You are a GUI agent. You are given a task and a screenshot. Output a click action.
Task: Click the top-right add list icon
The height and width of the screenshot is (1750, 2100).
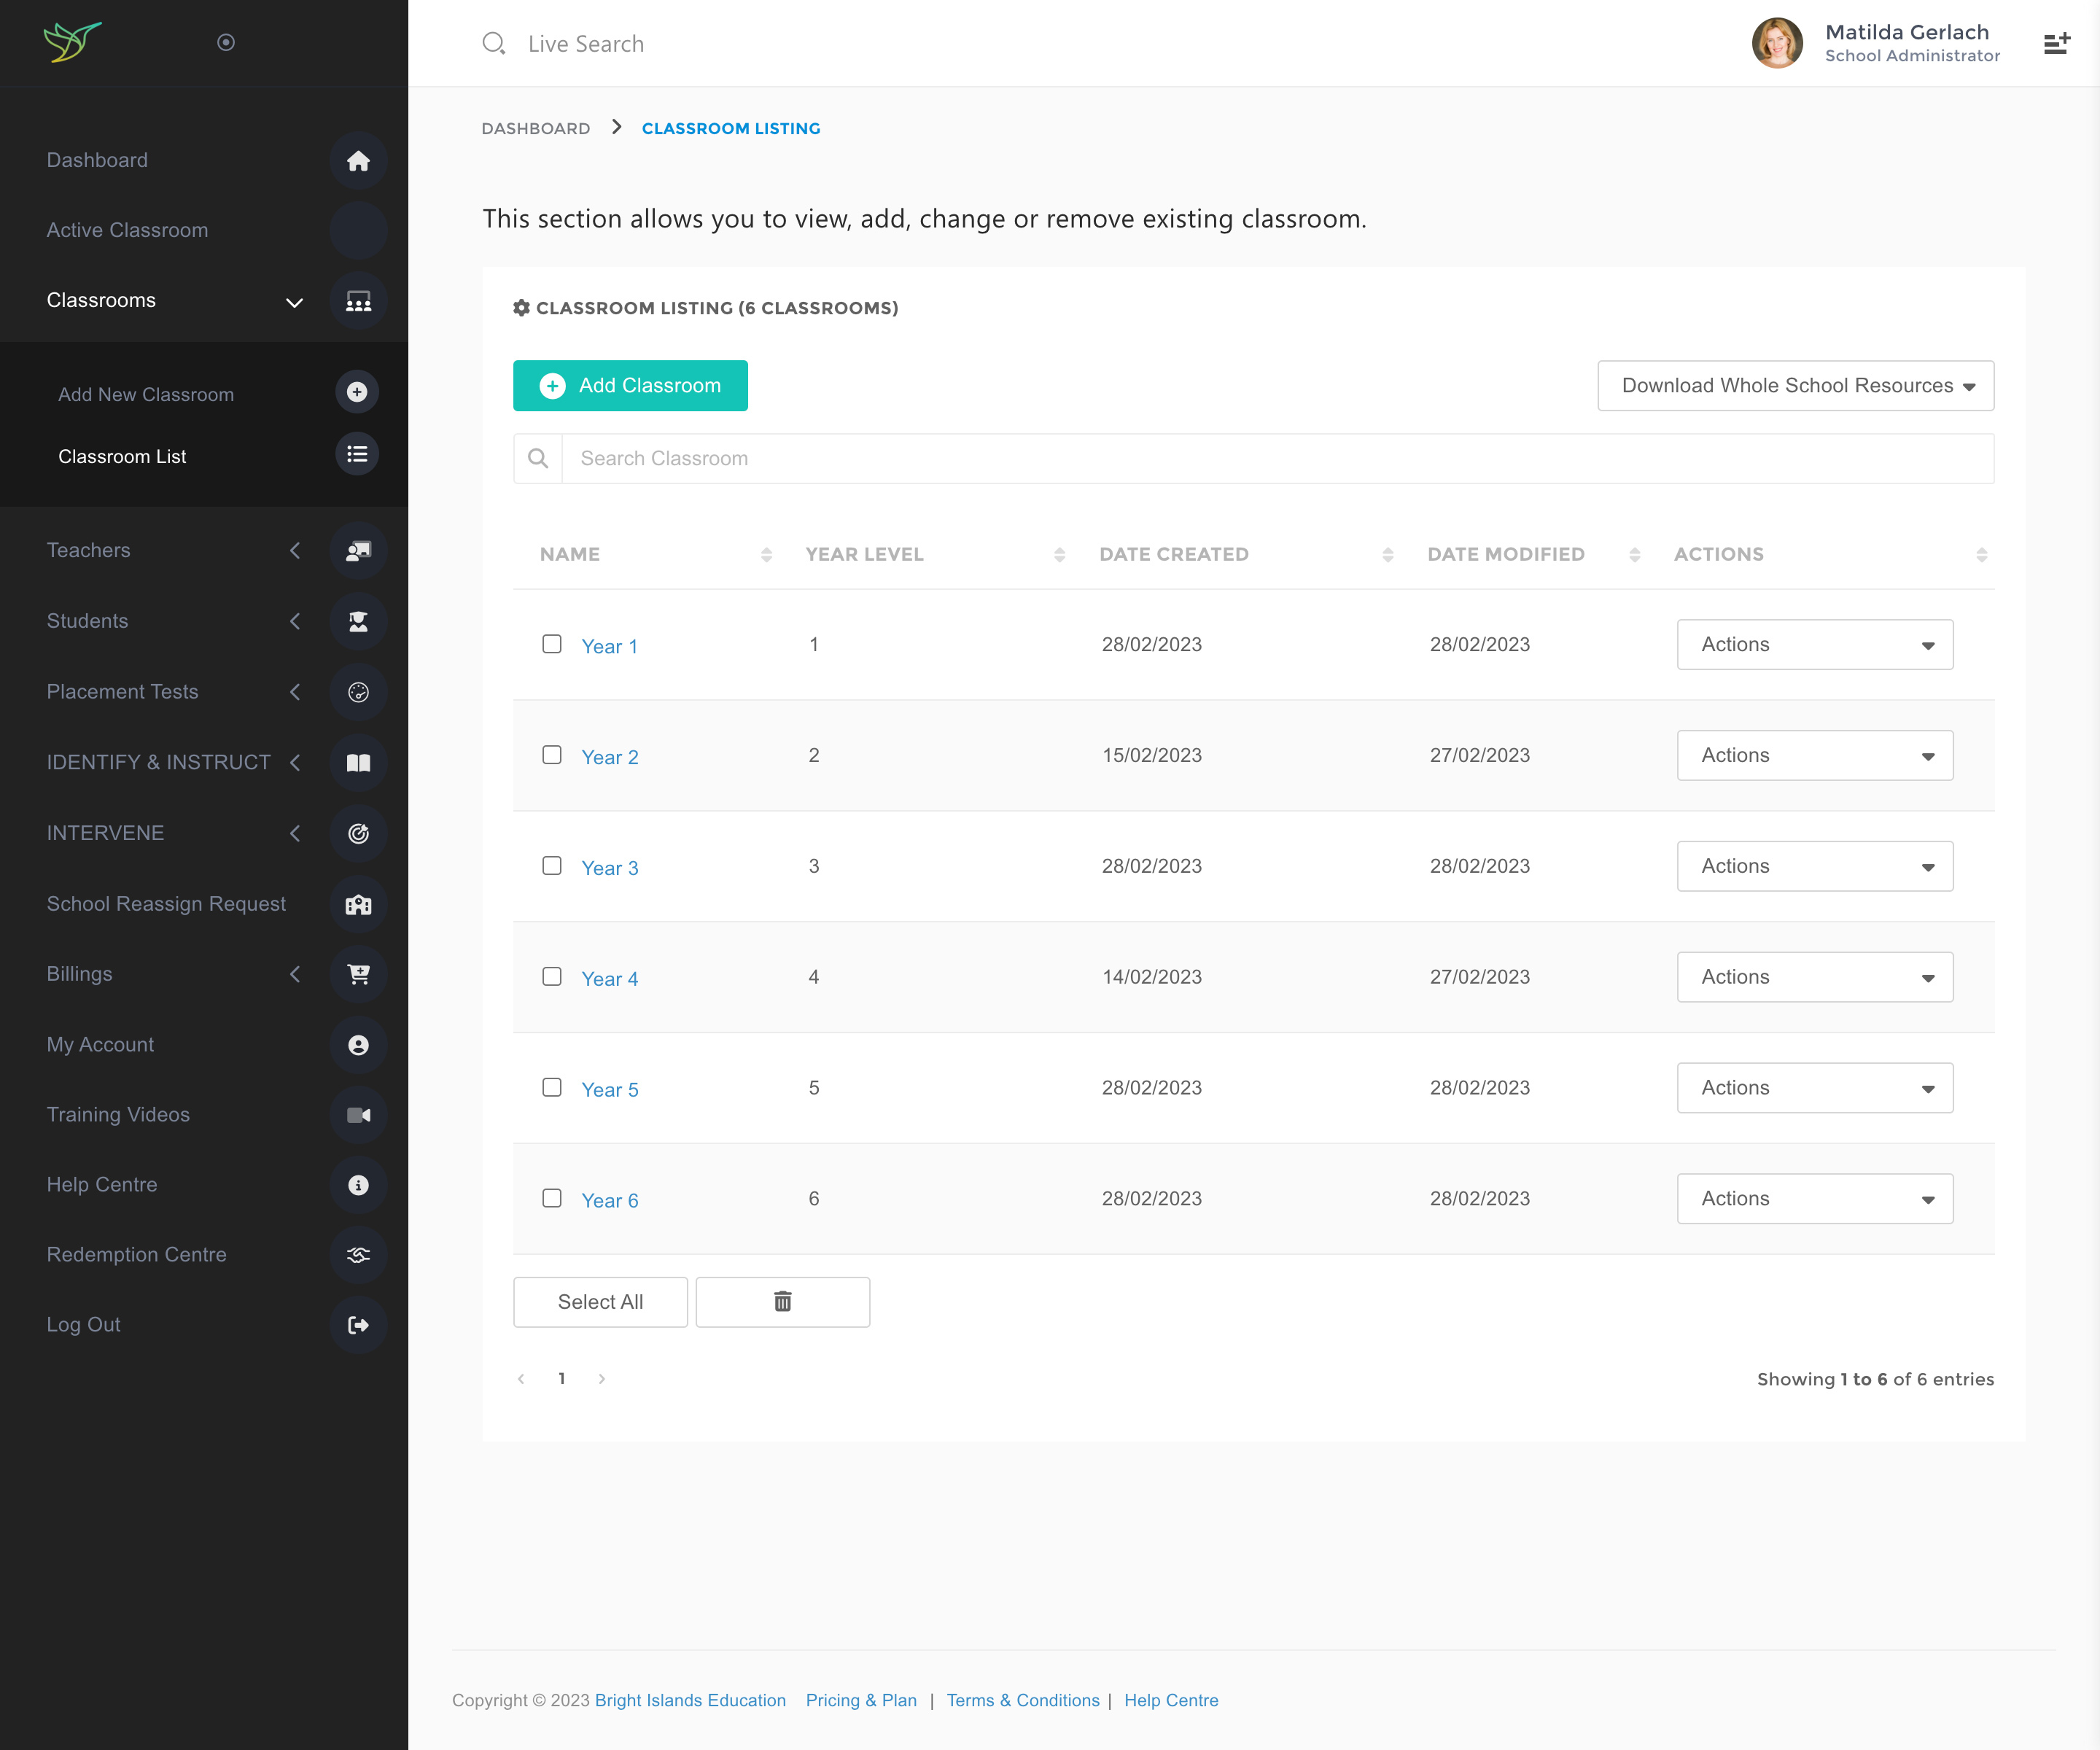click(2056, 44)
